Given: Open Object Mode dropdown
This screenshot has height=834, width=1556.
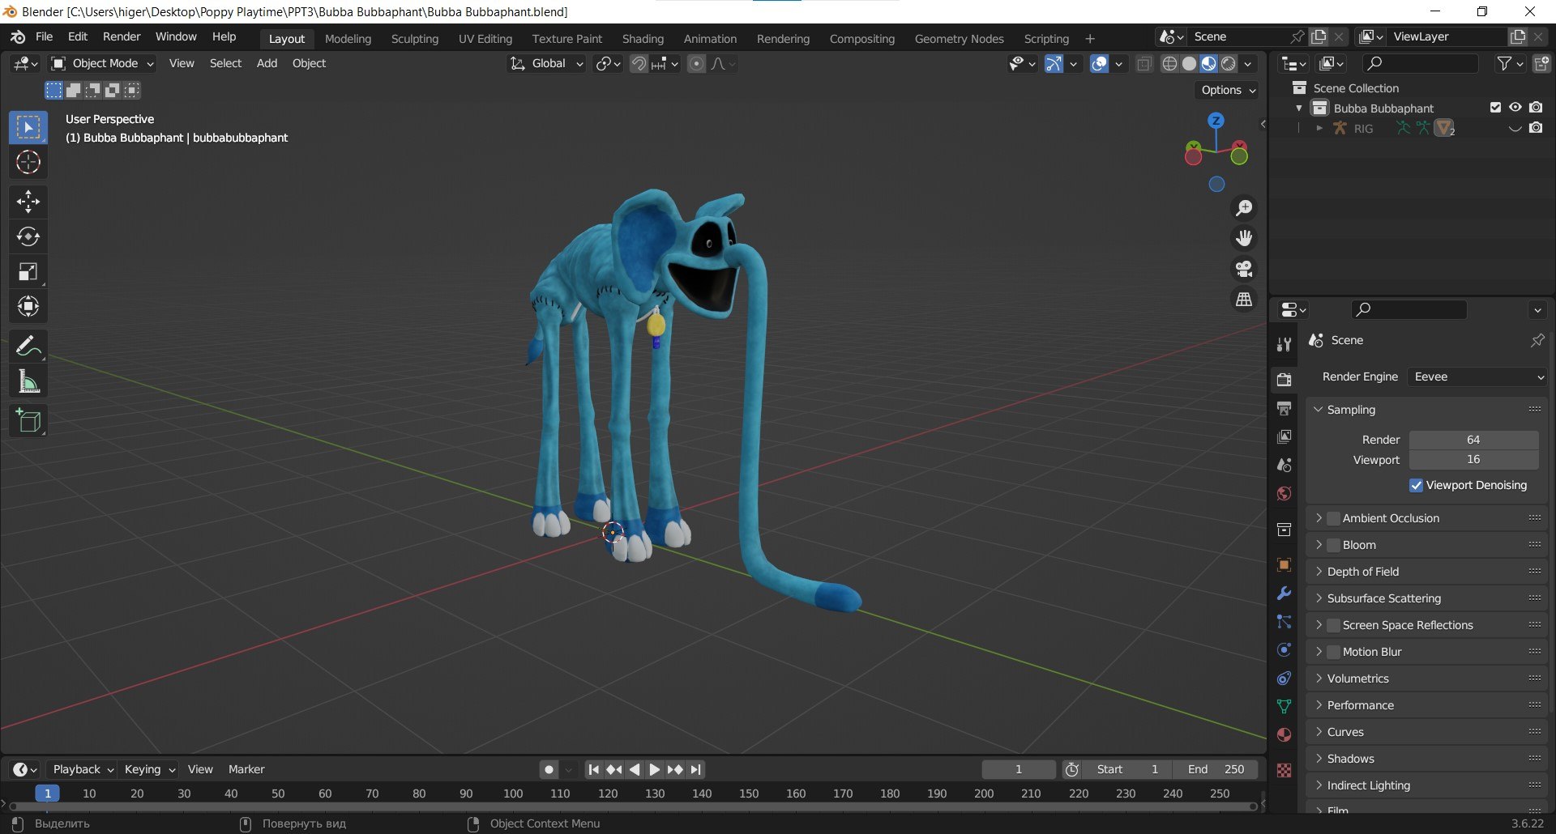Looking at the screenshot, I should point(102,63).
